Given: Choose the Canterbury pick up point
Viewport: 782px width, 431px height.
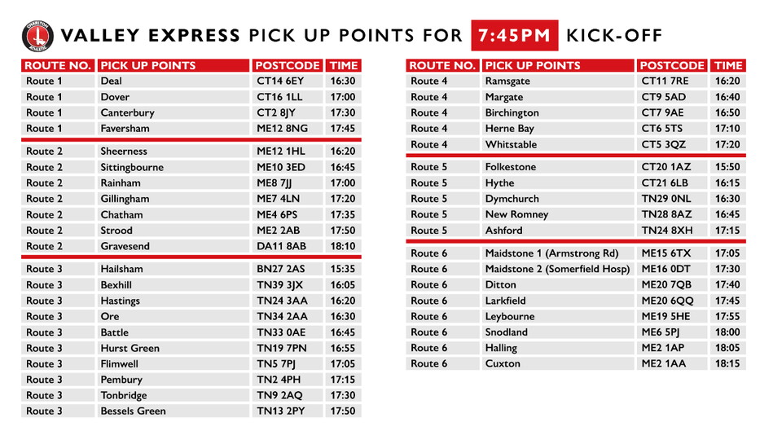Looking at the screenshot, I should coord(127,112).
